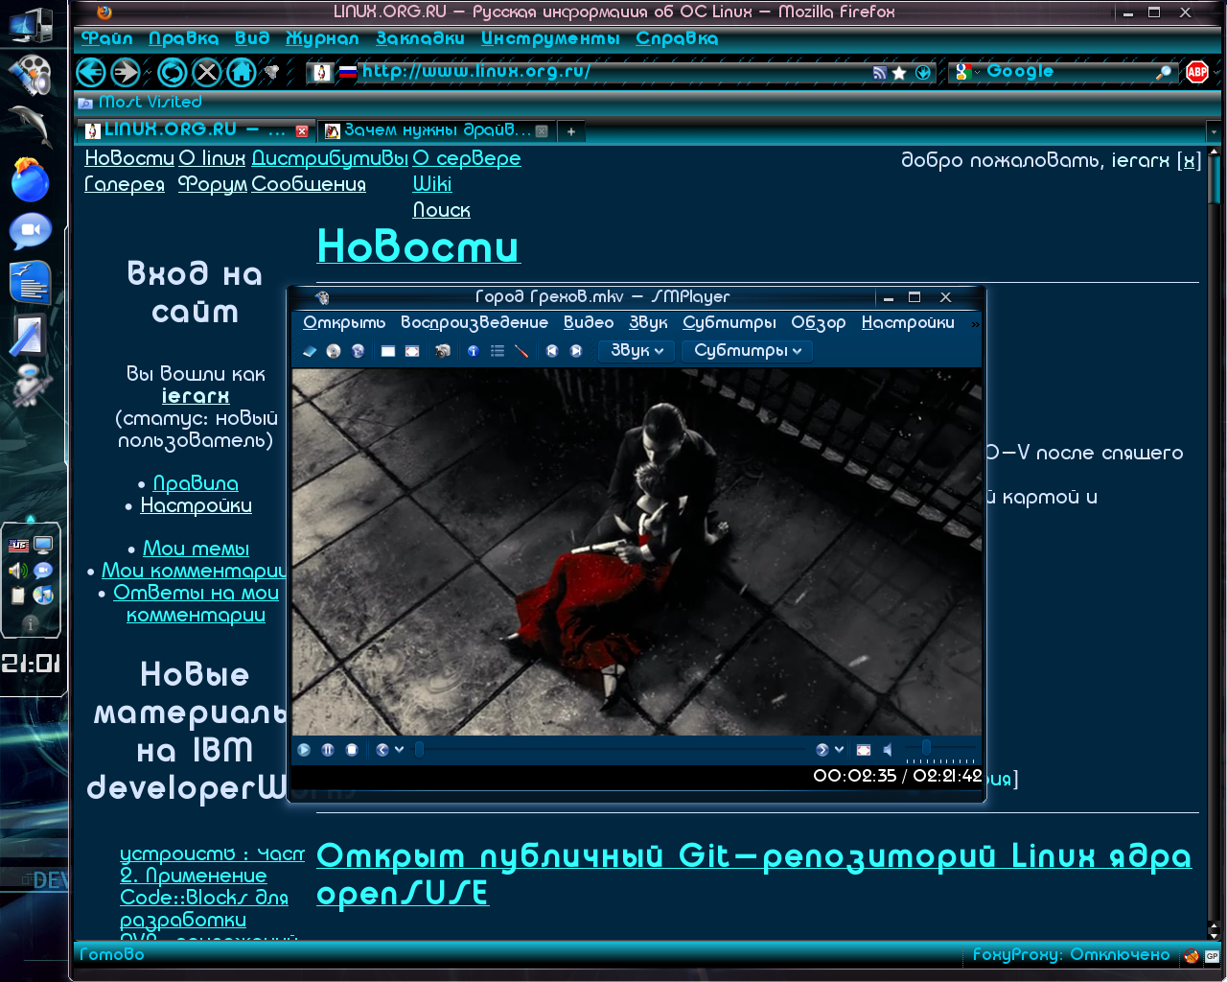The width and height of the screenshot is (1227, 982).
Task: Toggle compact mode icon in SMPlayer toolbar
Action: (x=388, y=351)
